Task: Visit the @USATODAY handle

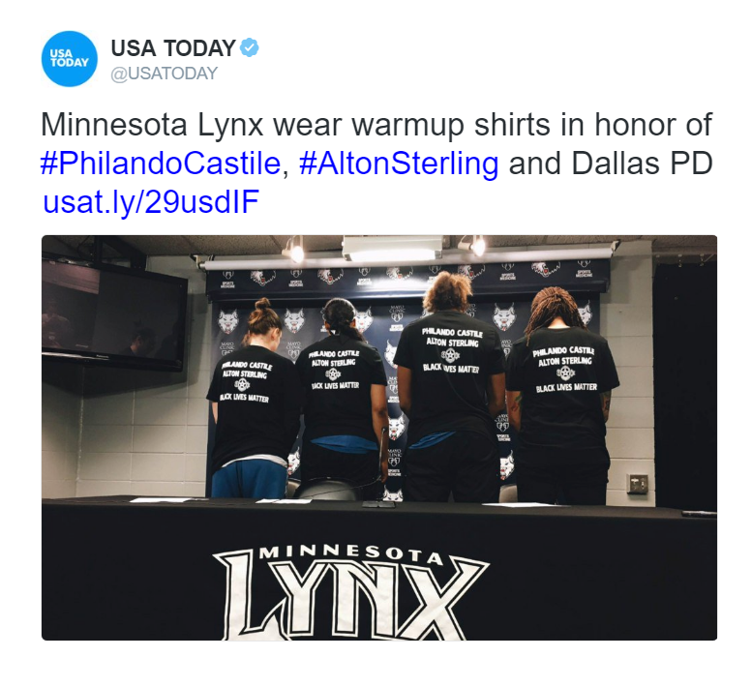Action: [165, 74]
